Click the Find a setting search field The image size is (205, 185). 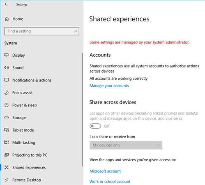[42, 31]
